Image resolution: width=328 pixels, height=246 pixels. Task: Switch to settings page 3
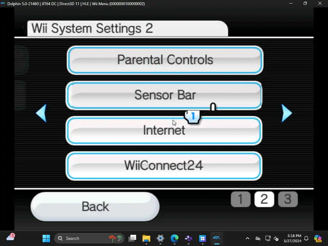(x=288, y=199)
